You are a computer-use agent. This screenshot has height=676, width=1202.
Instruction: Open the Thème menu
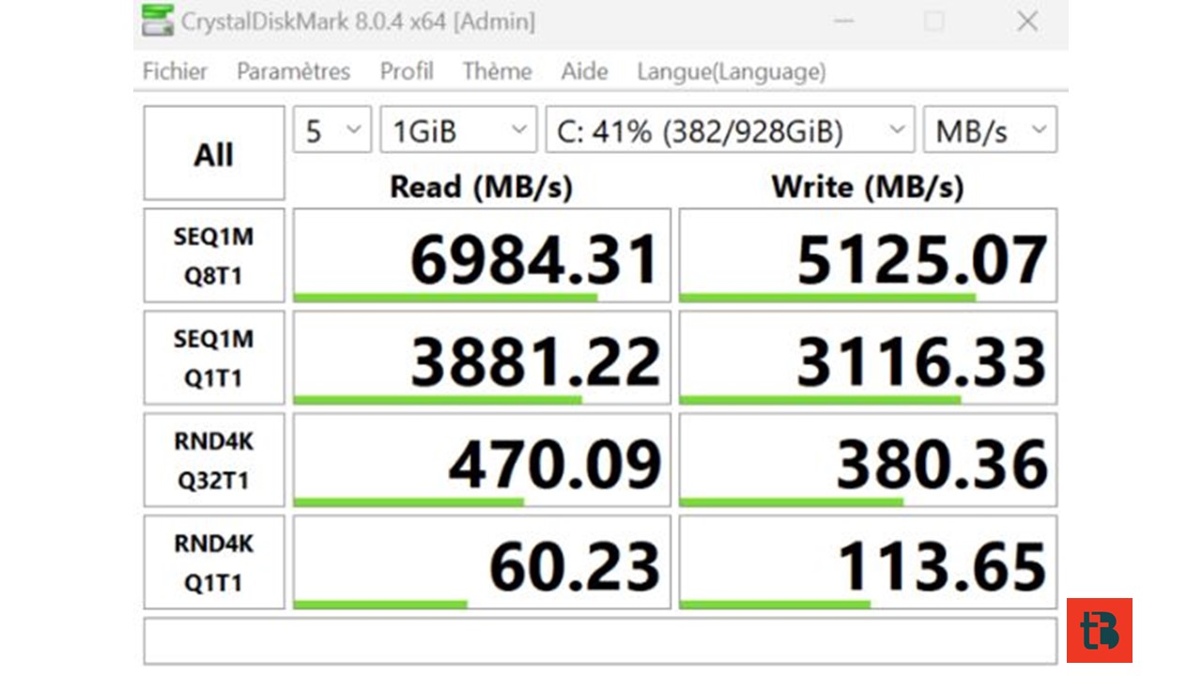(x=497, y=71)
